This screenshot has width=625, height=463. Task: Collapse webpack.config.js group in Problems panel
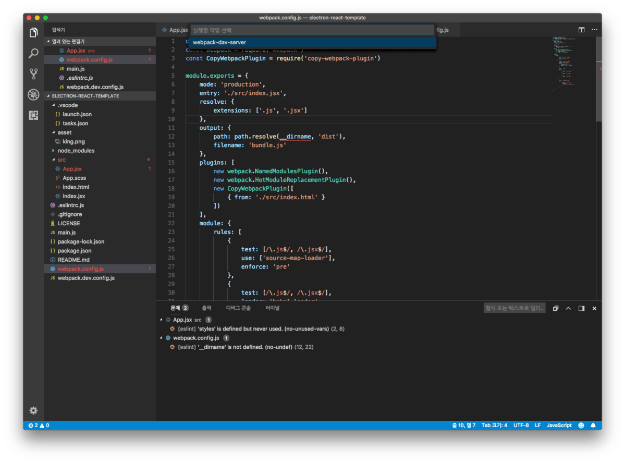(x=161, y=338)
